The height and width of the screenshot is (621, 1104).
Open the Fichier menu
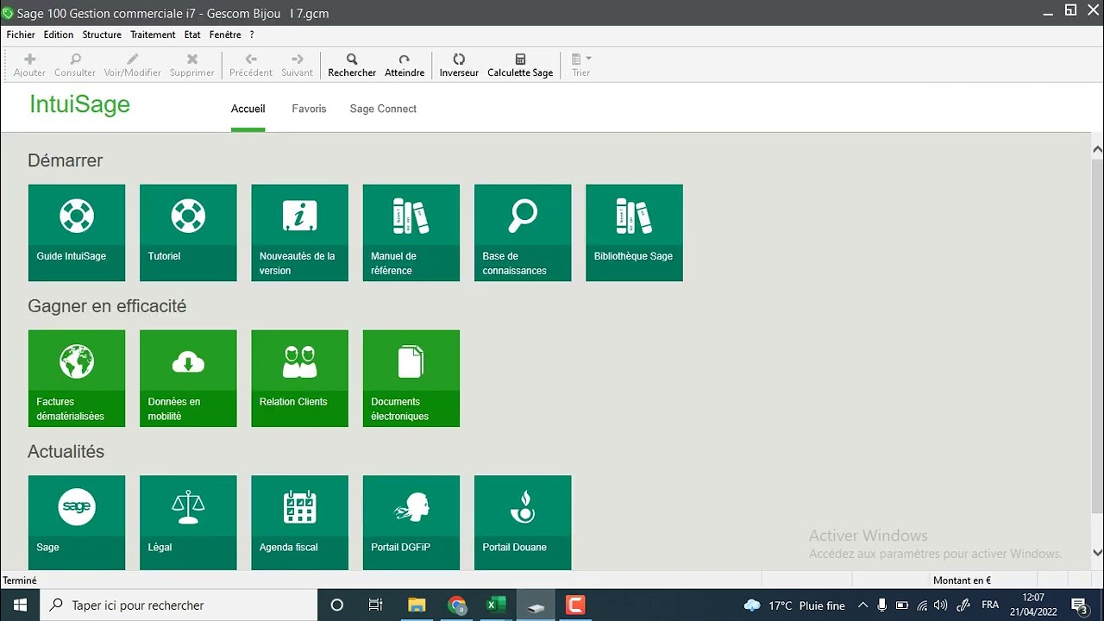coord(21,34)
